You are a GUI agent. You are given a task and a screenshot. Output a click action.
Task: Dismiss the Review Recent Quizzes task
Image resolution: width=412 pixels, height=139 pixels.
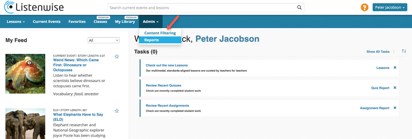pyautogui.click(x=395, y=88)
